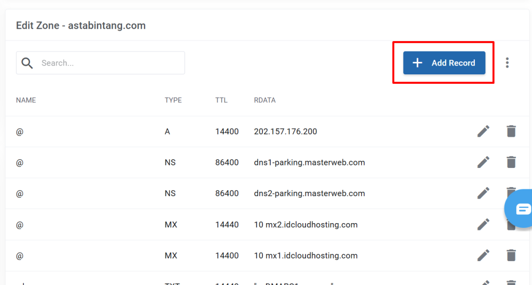Delete the mx1.idcloudhosting.com MX record
Viewport: 532px width, 285px height.
pyautogui.click(x=511, y=255)
